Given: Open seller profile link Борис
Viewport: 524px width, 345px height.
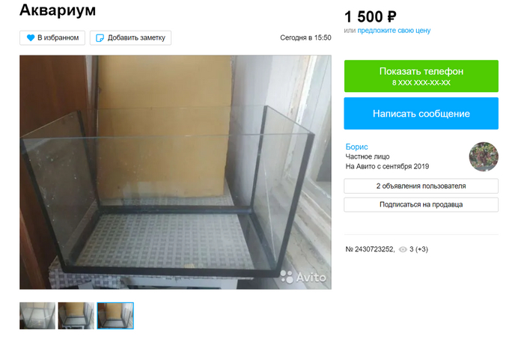Looking at the screenshot, I should coord(356,147).
